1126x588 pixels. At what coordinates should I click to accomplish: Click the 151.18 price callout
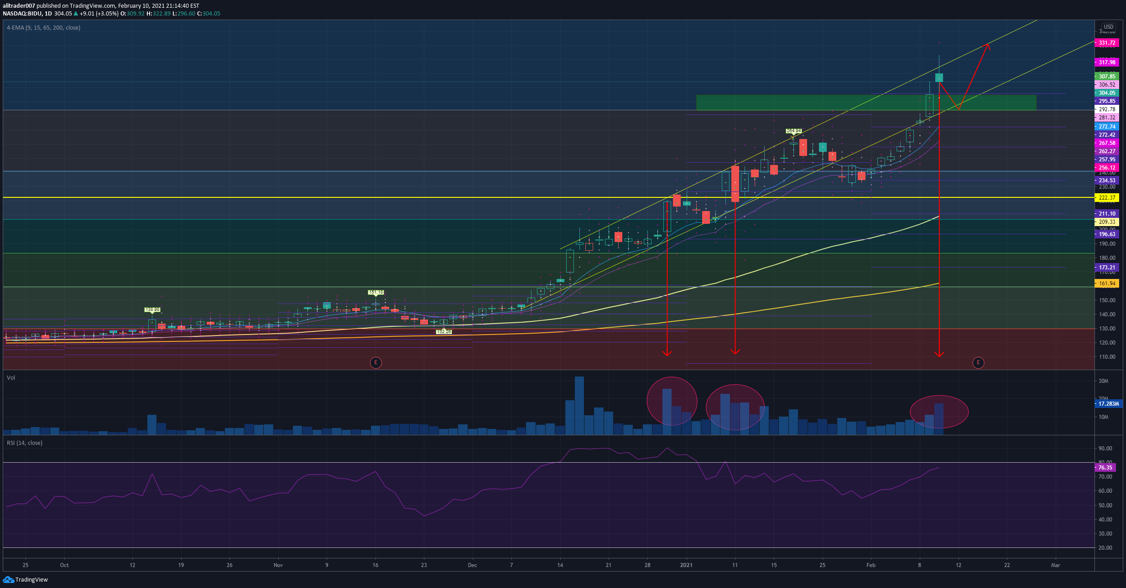coord(376,293)
